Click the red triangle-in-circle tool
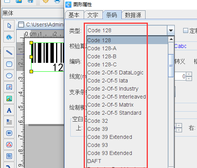Viewport: 197px width, 168px height. (x=9, y=145)
